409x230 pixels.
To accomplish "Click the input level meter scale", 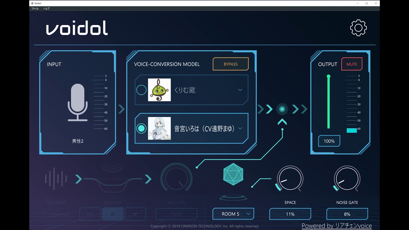I will (x=100, y=102).
